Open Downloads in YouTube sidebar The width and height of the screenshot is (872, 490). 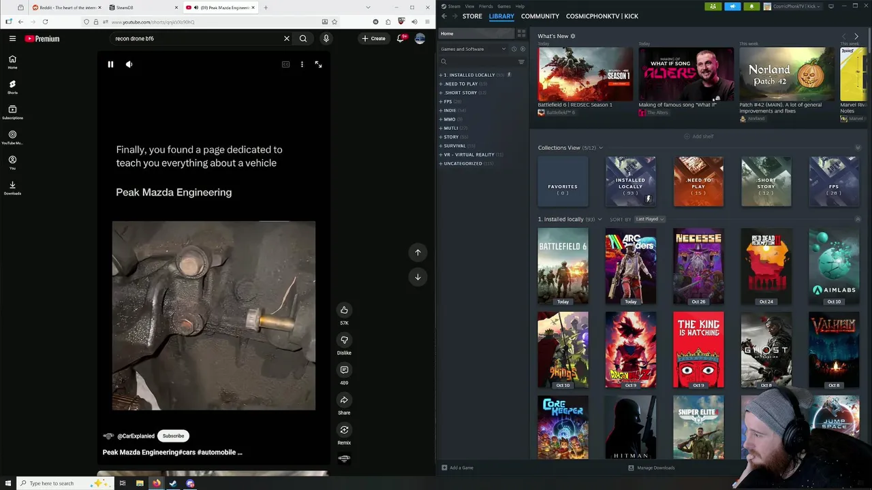pos(12,188)
